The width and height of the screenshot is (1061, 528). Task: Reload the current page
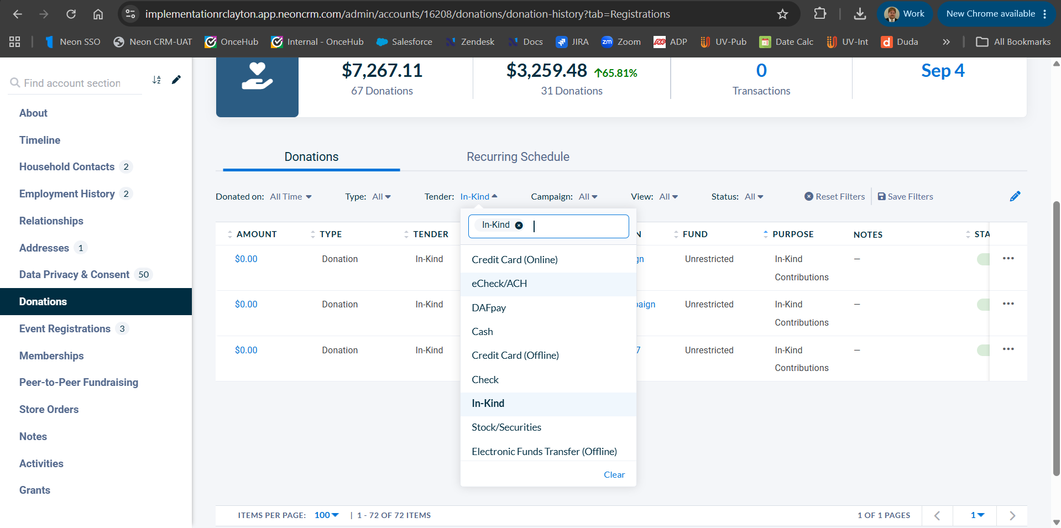pos(71,14)
